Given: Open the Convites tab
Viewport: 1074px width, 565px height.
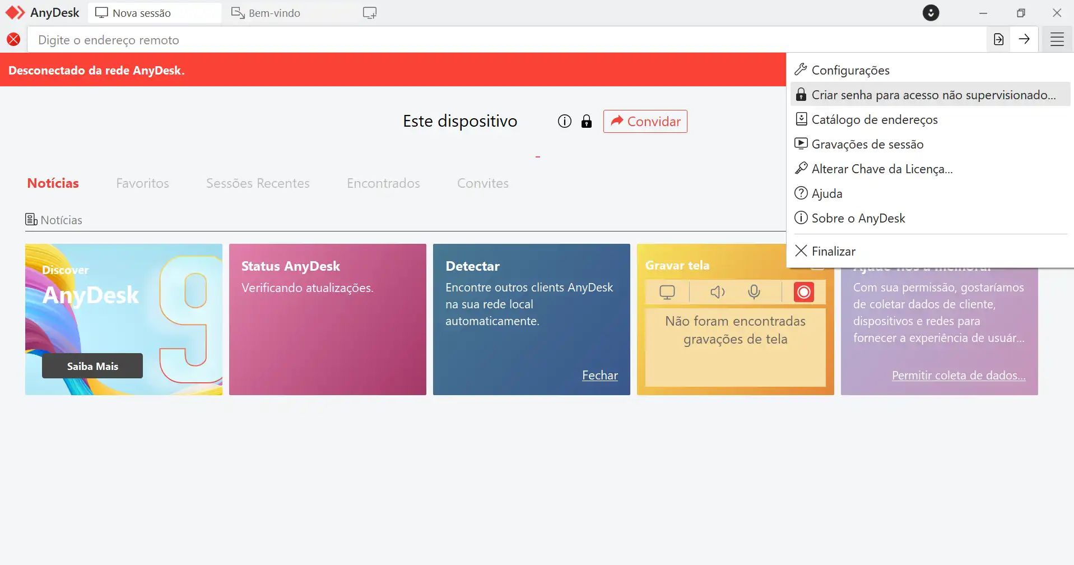Looking at the screenshot, I should coord(483,183).
